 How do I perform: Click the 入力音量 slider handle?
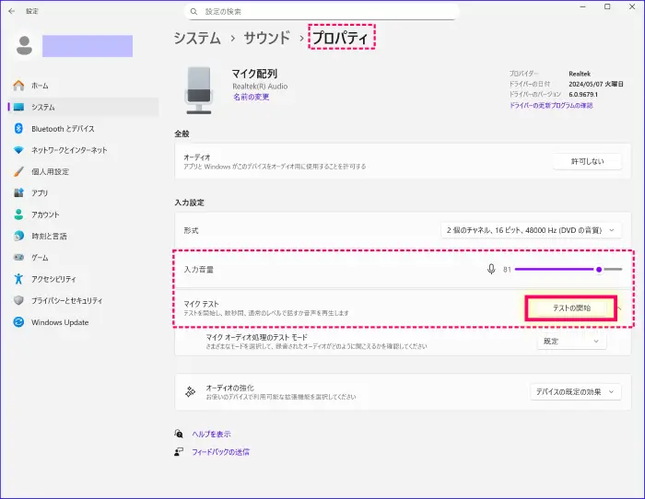coord(599,270)
